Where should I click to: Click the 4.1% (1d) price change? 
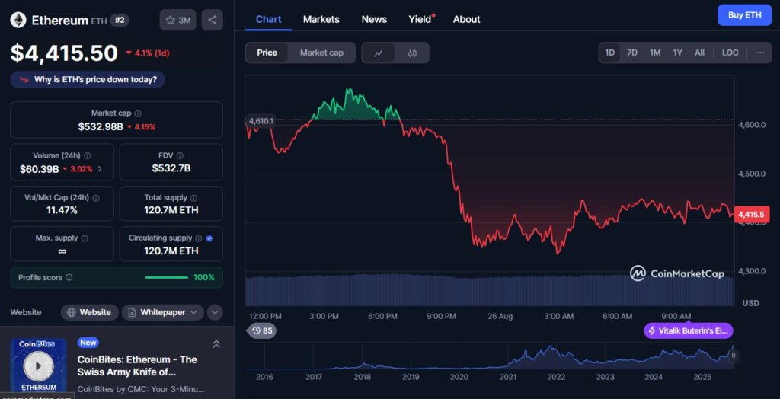coord(148,53)
